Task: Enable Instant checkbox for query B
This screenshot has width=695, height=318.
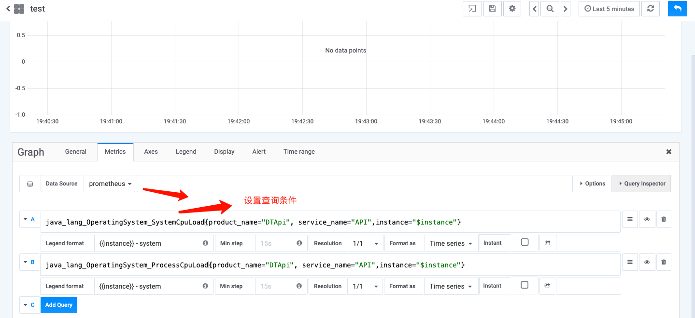Action: tap(525, 285)
